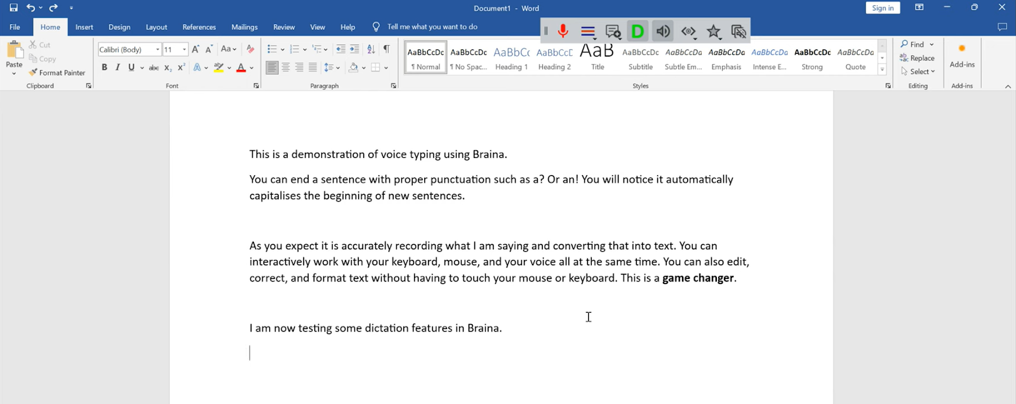Screen dimensions: 1016x404
Task: Apply the Title style
Action: [x=598, y=58]
